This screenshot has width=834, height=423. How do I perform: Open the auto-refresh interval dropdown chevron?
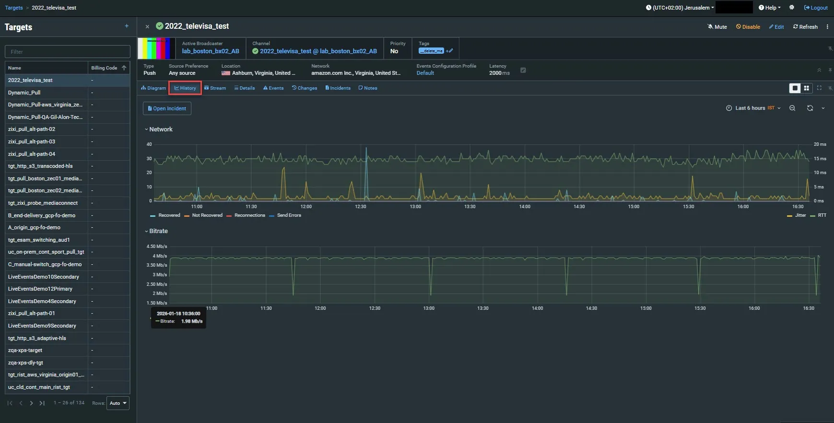point(823,108)
